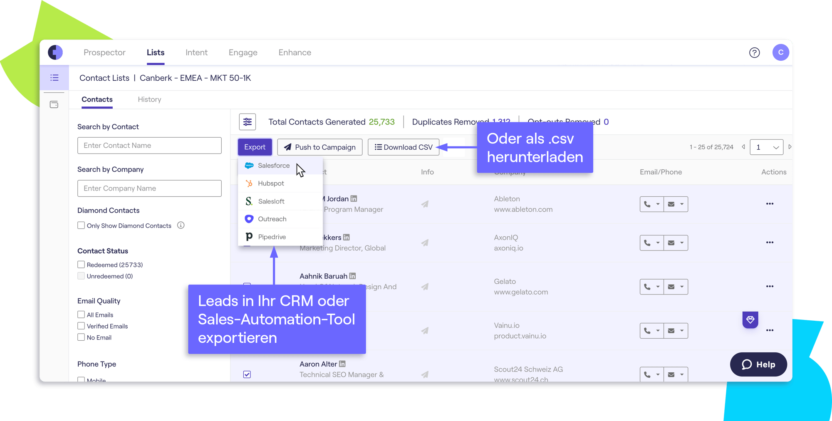Open the Help chat button

pos(758,364)
